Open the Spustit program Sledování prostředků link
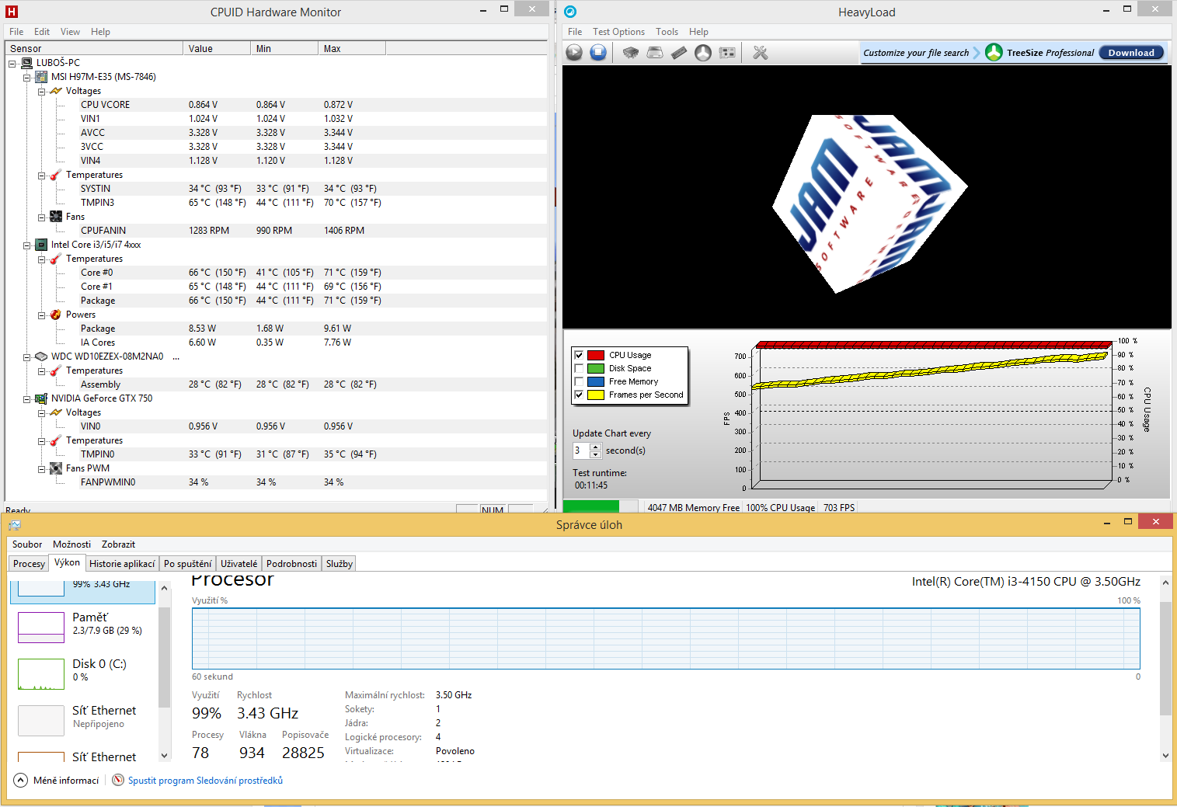This screenshot has height=807, width=1177. click(205, 781)
